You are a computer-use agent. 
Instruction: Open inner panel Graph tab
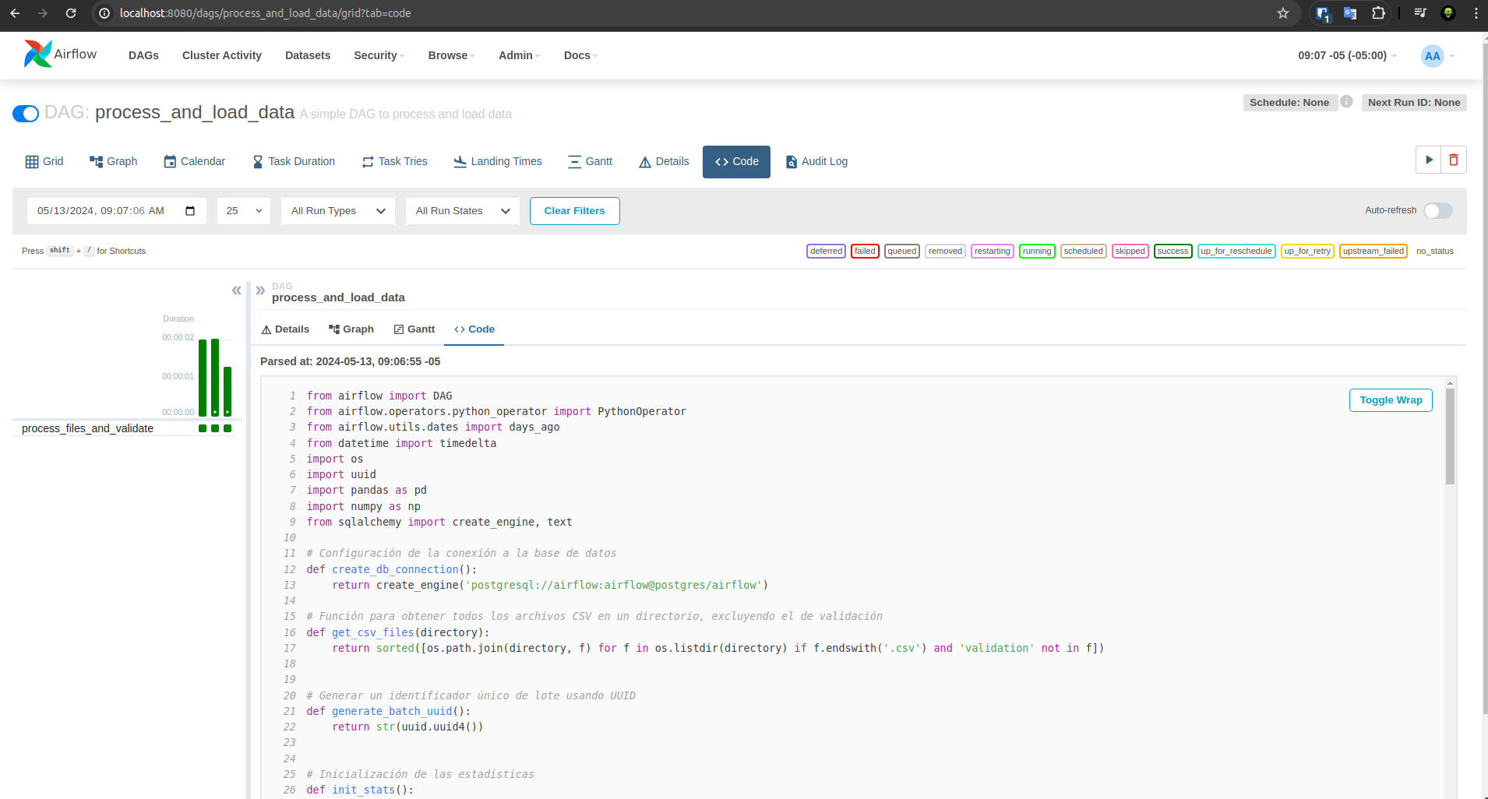point(351,329)
